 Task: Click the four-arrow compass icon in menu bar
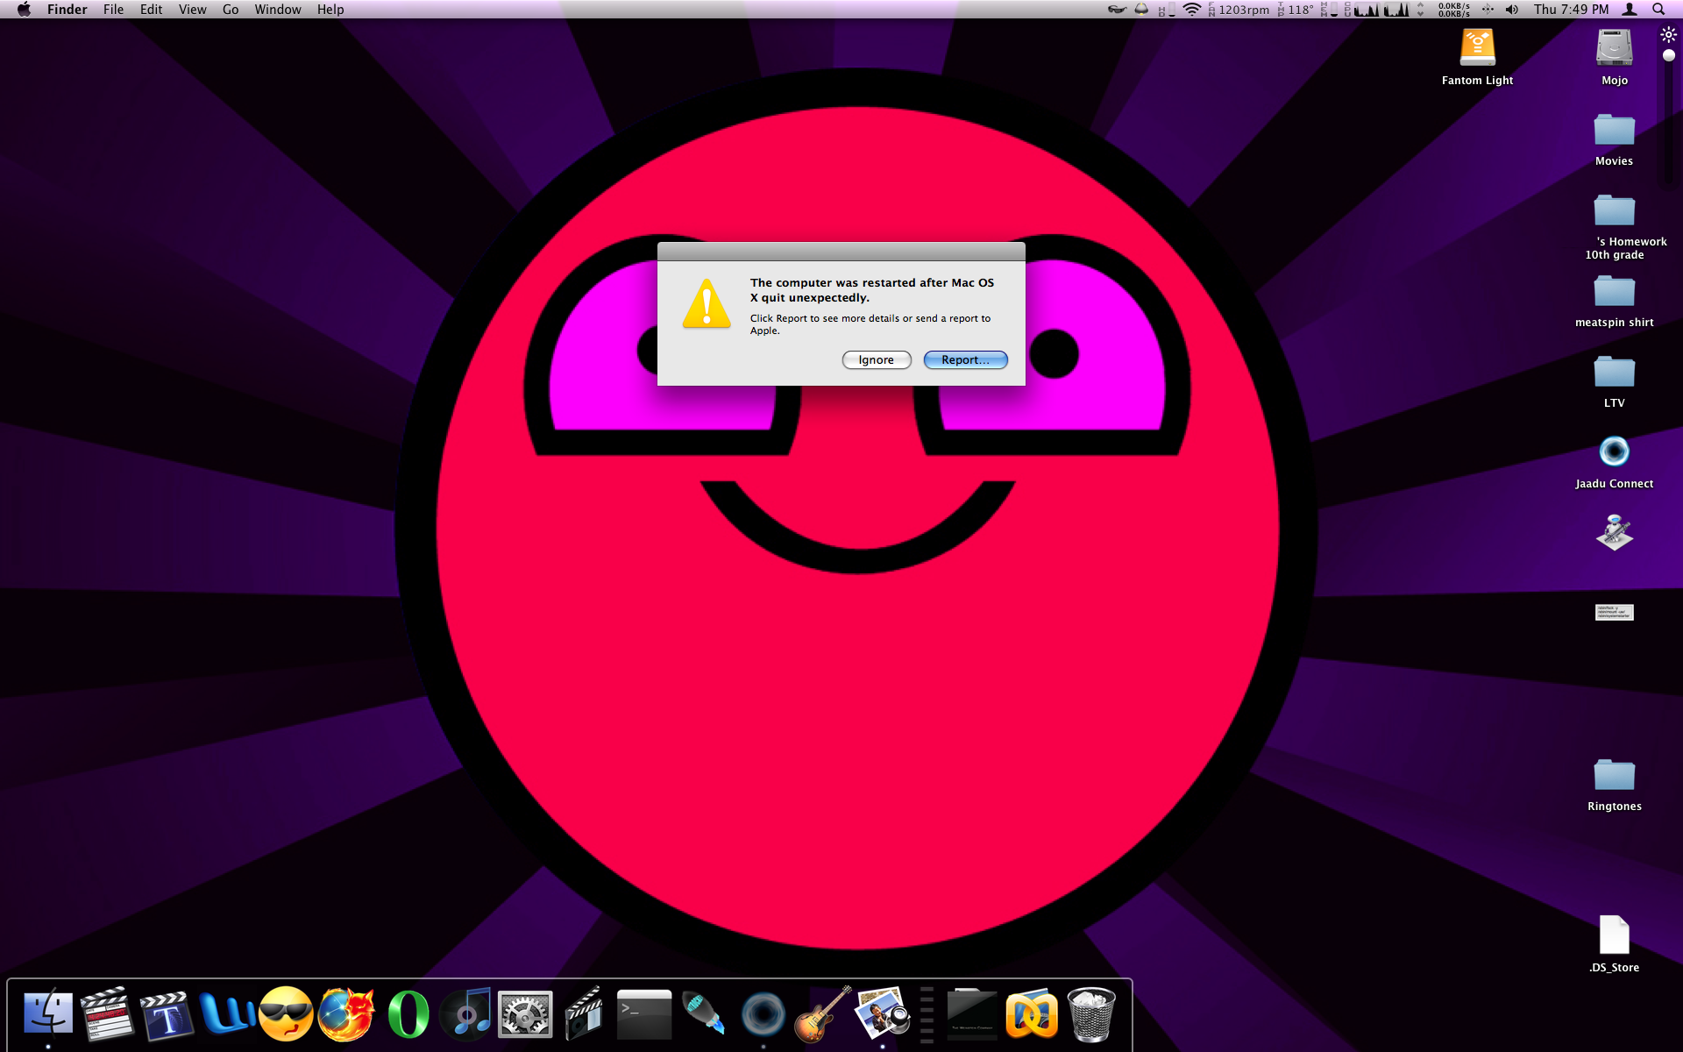(1488, 10)
